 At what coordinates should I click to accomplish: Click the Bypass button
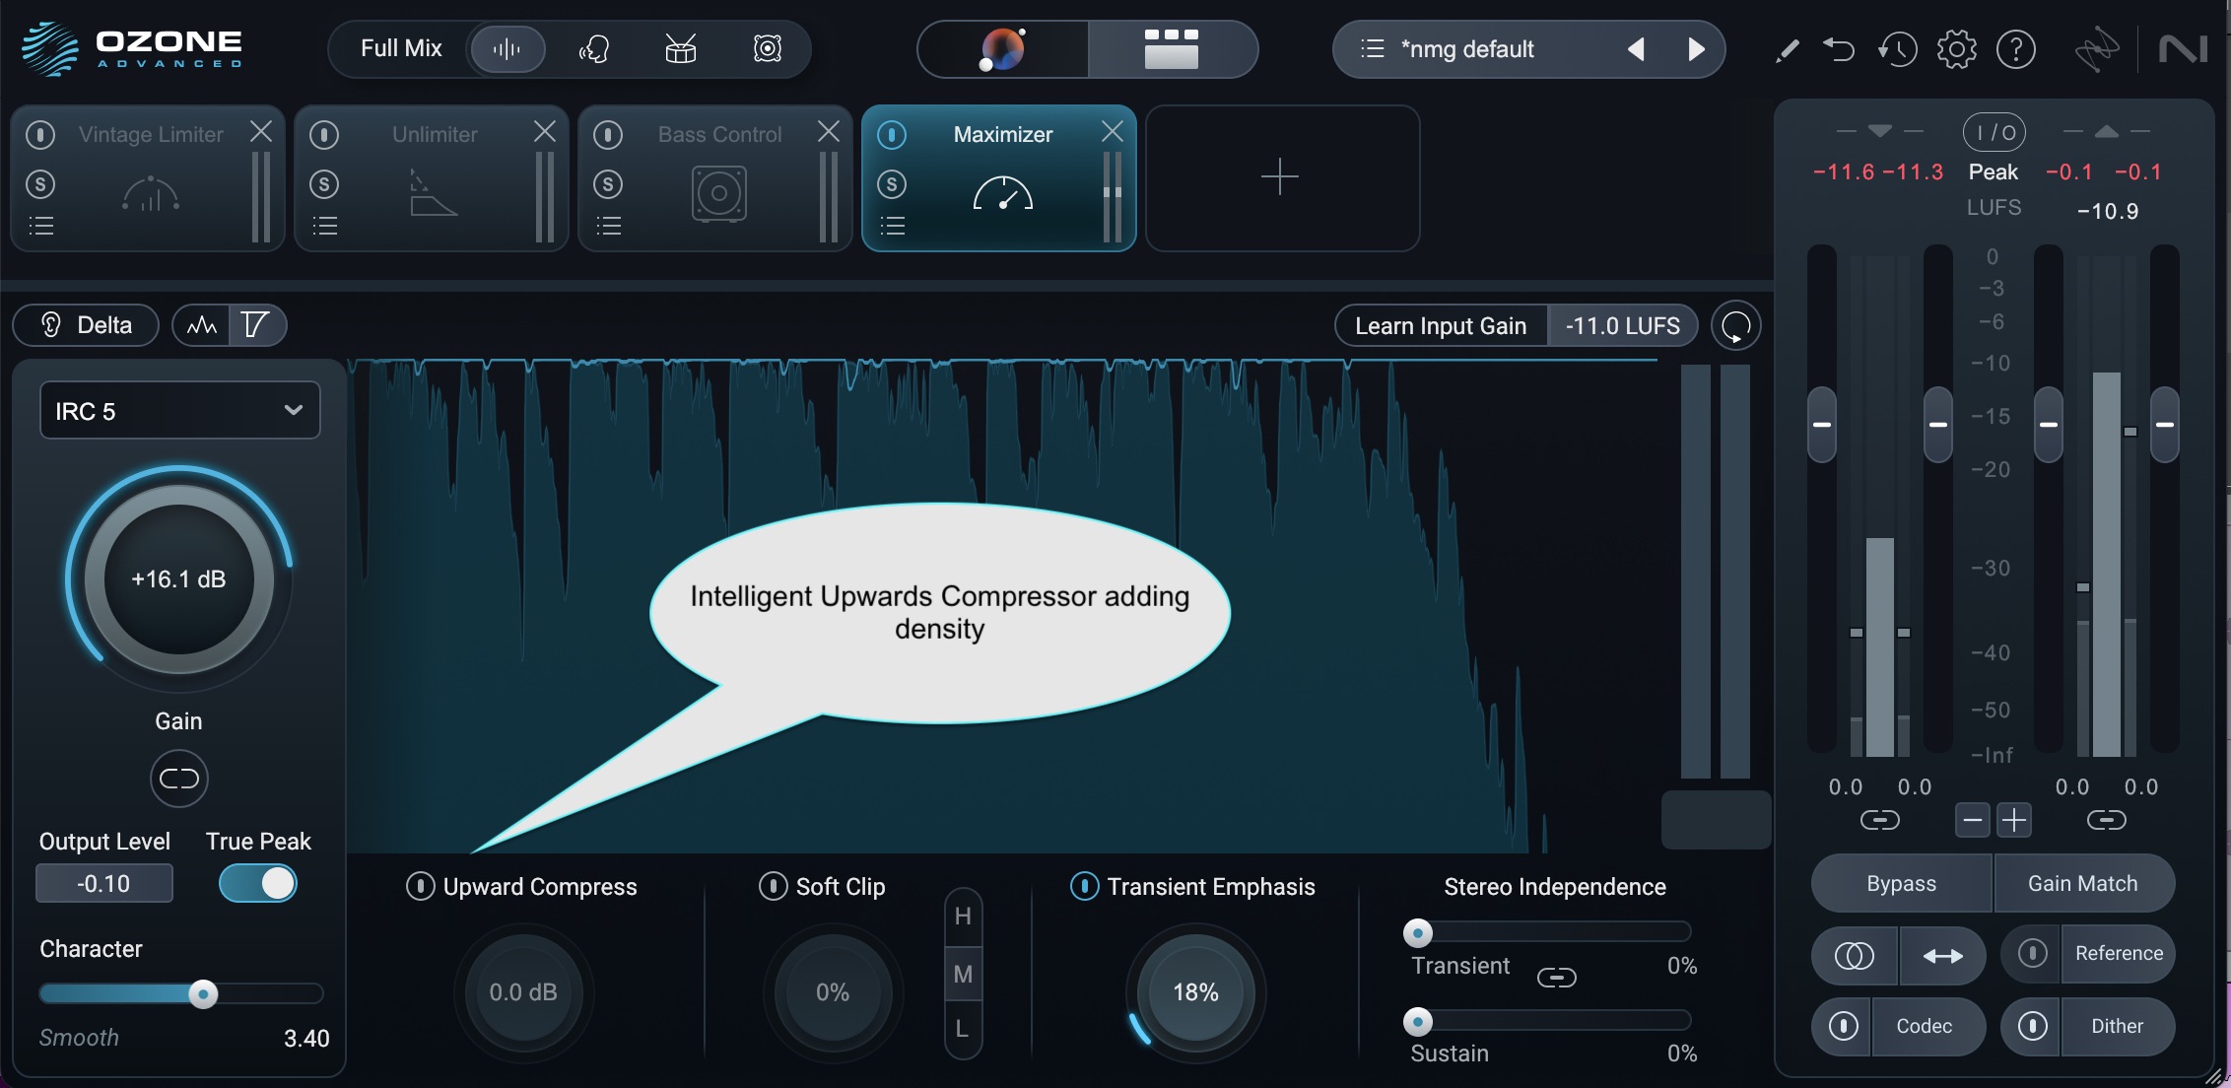[x=1902, y=884]
